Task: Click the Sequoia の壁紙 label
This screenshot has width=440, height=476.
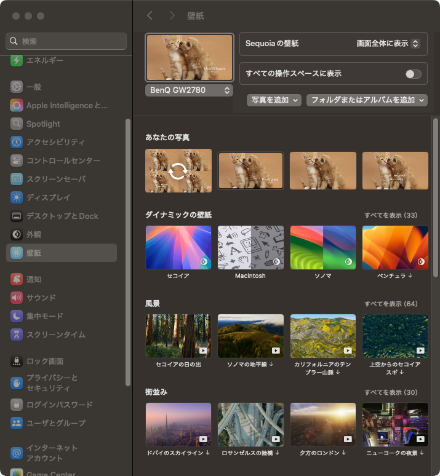Action: coord(272,44)
